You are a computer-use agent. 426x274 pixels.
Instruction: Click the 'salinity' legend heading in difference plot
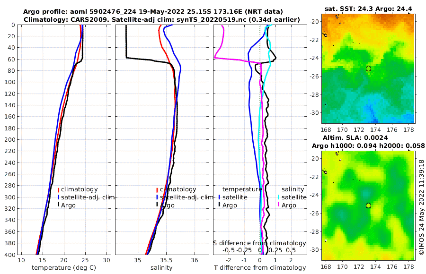tap(293, 189)
